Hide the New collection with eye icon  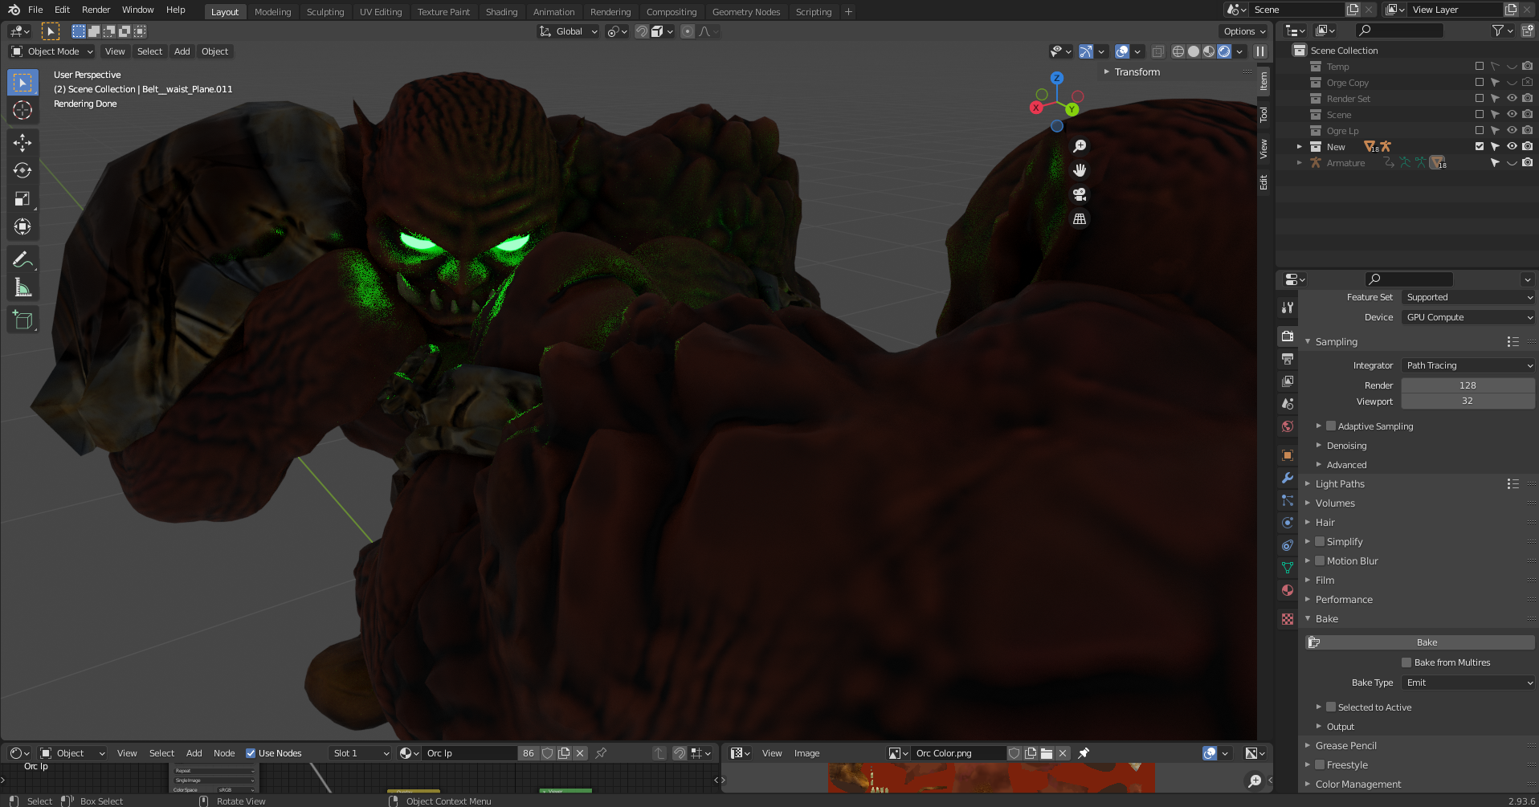(x=1512, y=147)
